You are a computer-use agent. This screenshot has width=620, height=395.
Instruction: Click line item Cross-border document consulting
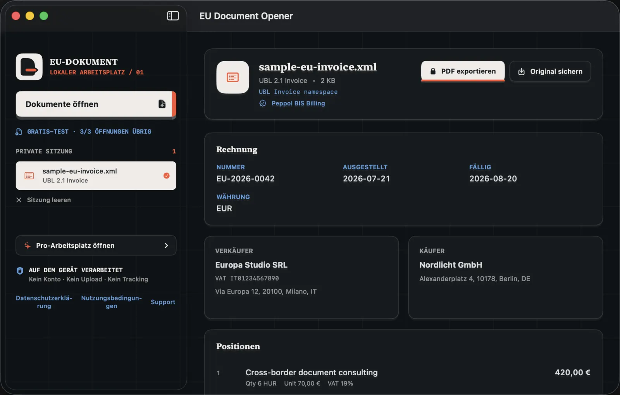312,373
